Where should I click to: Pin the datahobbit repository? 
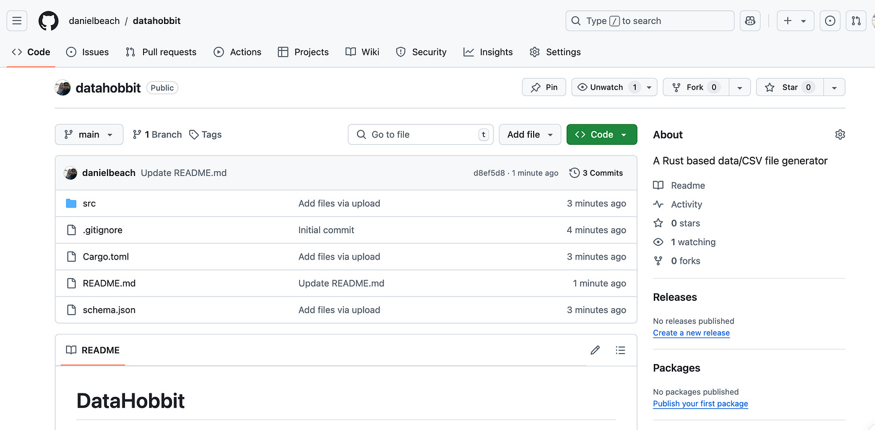pos(544,88)
